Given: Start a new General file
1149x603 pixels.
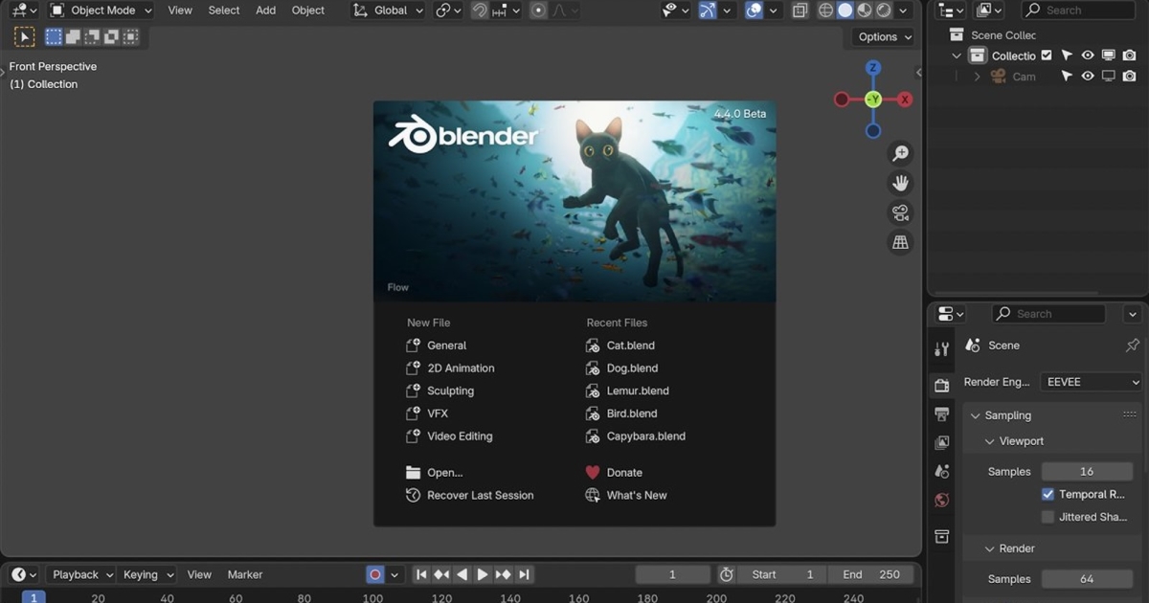Looking at the screenshot, I should point(446,345).
